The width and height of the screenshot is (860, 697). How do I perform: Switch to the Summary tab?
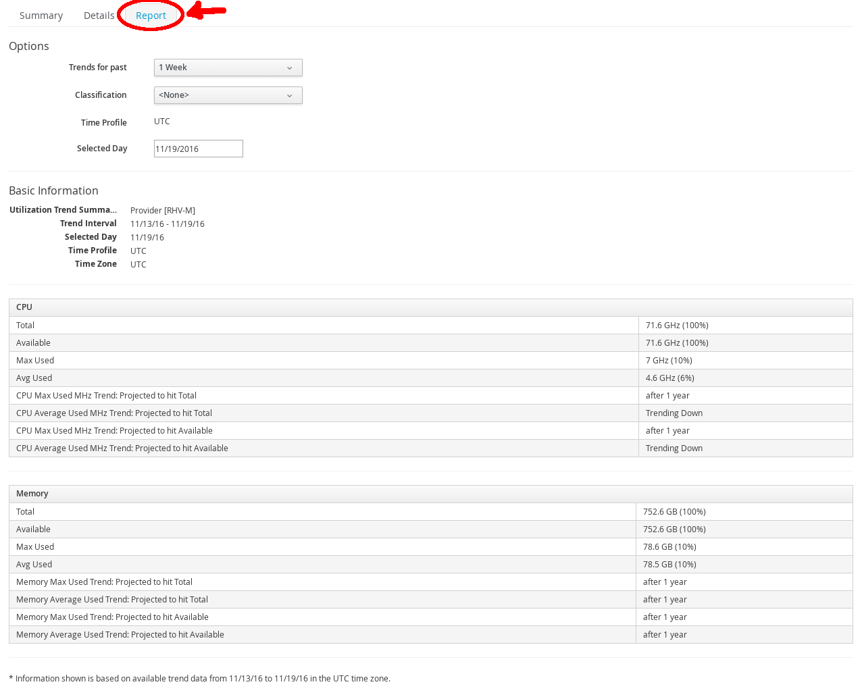[x=41, y=16]
